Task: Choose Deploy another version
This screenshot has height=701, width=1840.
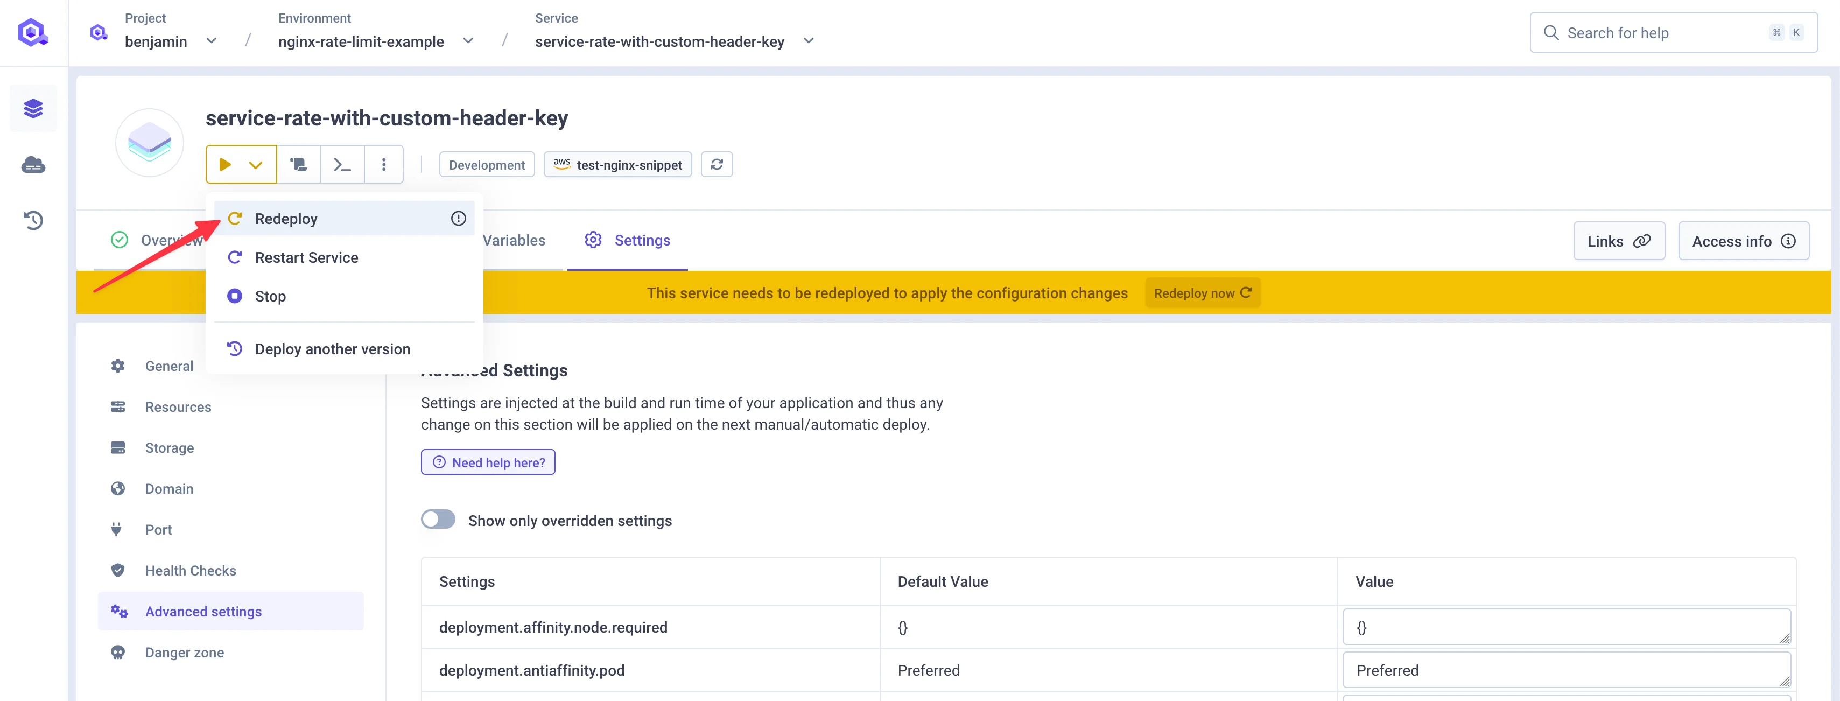Action: [x=345, y=349]
